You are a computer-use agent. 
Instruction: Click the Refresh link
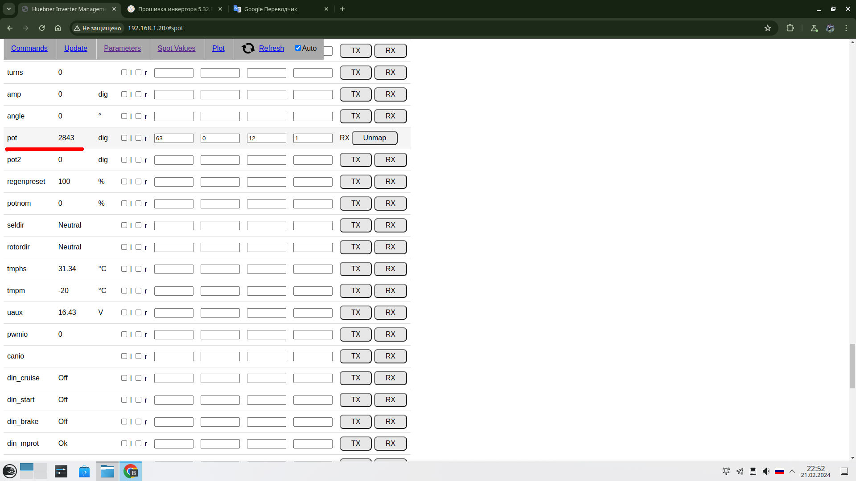pyautogui.click(x=271, y=48)
